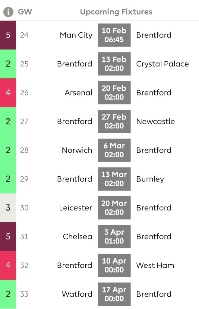Click Newcastle in gameweek 27 row
The image size is (199, 309).
click(155, 121)
